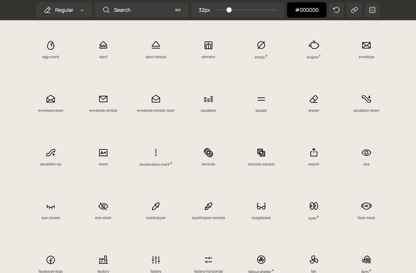Select the equalizer icon
This screenshot has height=273, width=416.
point(208,99)
